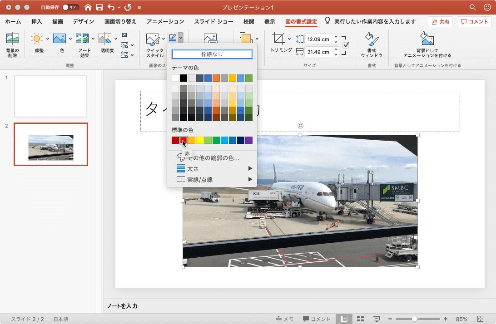Click the Artistic Effects (アート効果) icon
This screenshot has width=496, height=324.
pyautogui.click(x=82, y=39)
